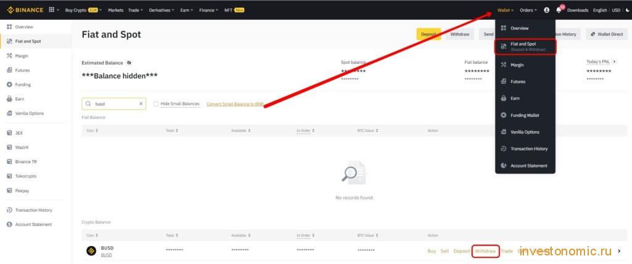Click Pexpay icon in sidebar
The height and width of the screenshot is (264, 632).
pos(9,191)
